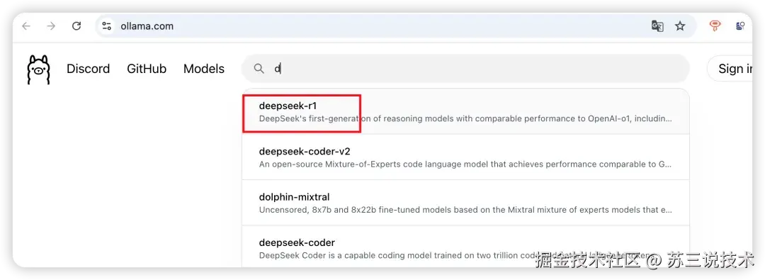Choose deepseek-coder-v2 from the suggestions

(x=465, y=157)
